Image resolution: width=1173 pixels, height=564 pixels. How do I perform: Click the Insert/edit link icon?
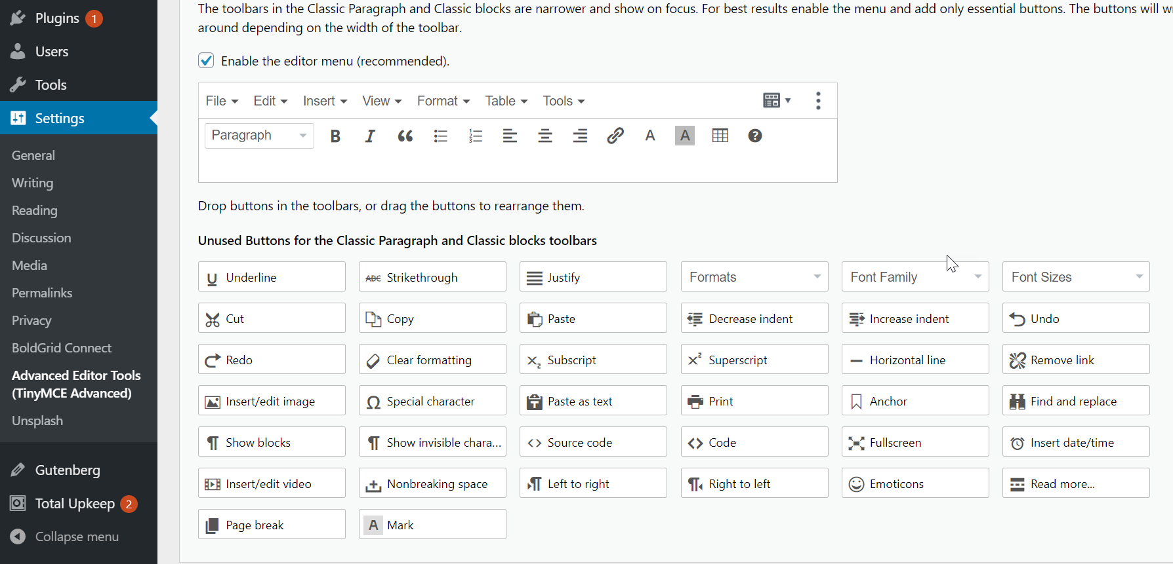click(x=615, y=136)
